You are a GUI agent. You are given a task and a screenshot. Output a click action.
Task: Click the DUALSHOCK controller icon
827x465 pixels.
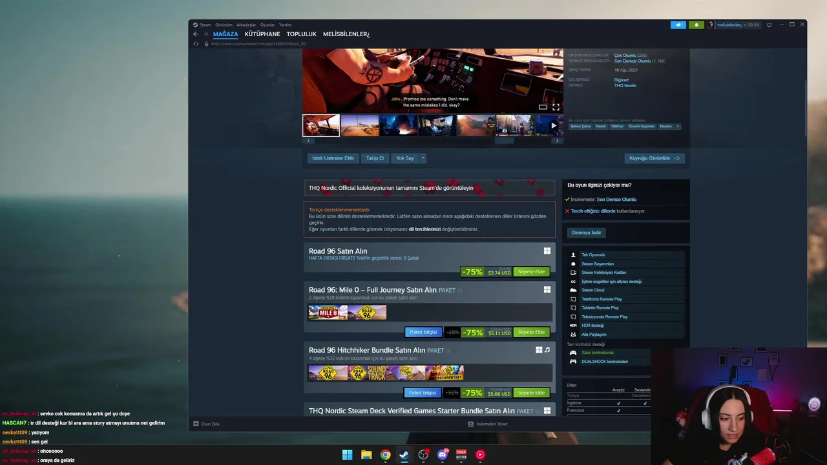573,362
